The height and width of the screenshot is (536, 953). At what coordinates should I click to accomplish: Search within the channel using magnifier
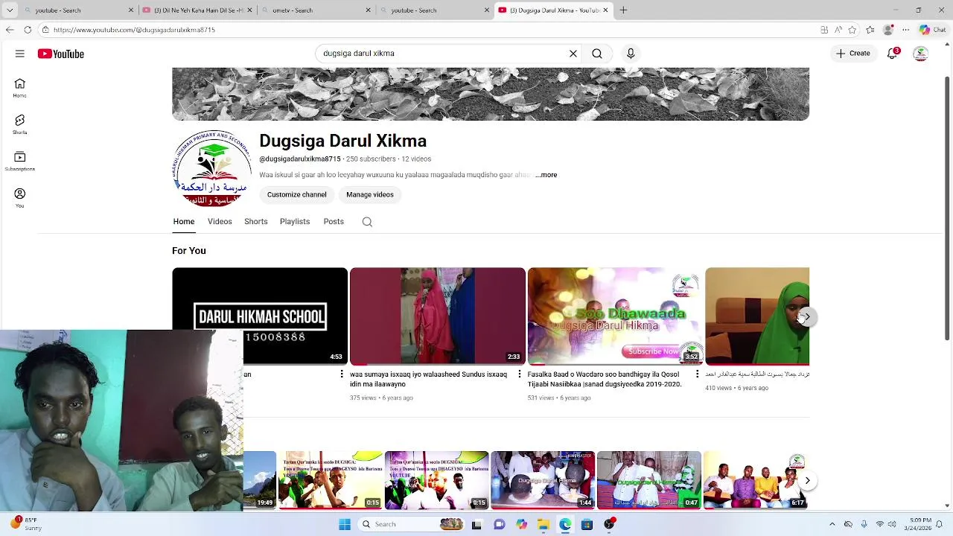pos(367,222)
